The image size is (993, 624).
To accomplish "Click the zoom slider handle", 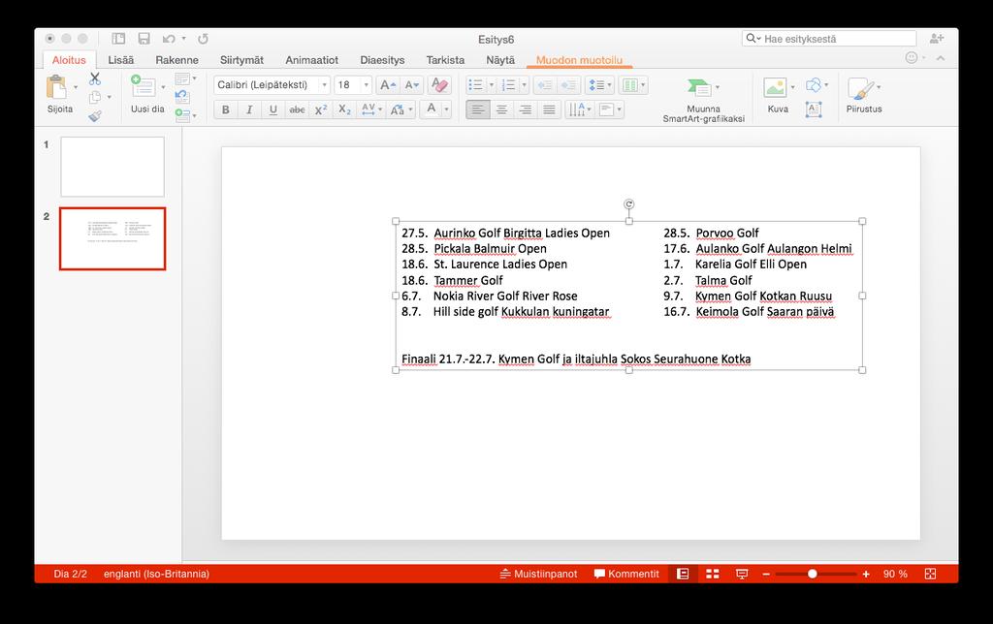I will [x=812, y=574].
